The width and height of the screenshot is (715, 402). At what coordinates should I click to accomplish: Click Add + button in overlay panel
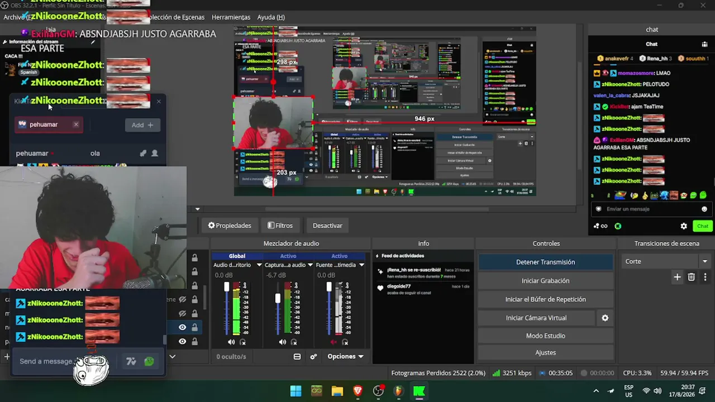pyautogui.click(x=142, y=125)
